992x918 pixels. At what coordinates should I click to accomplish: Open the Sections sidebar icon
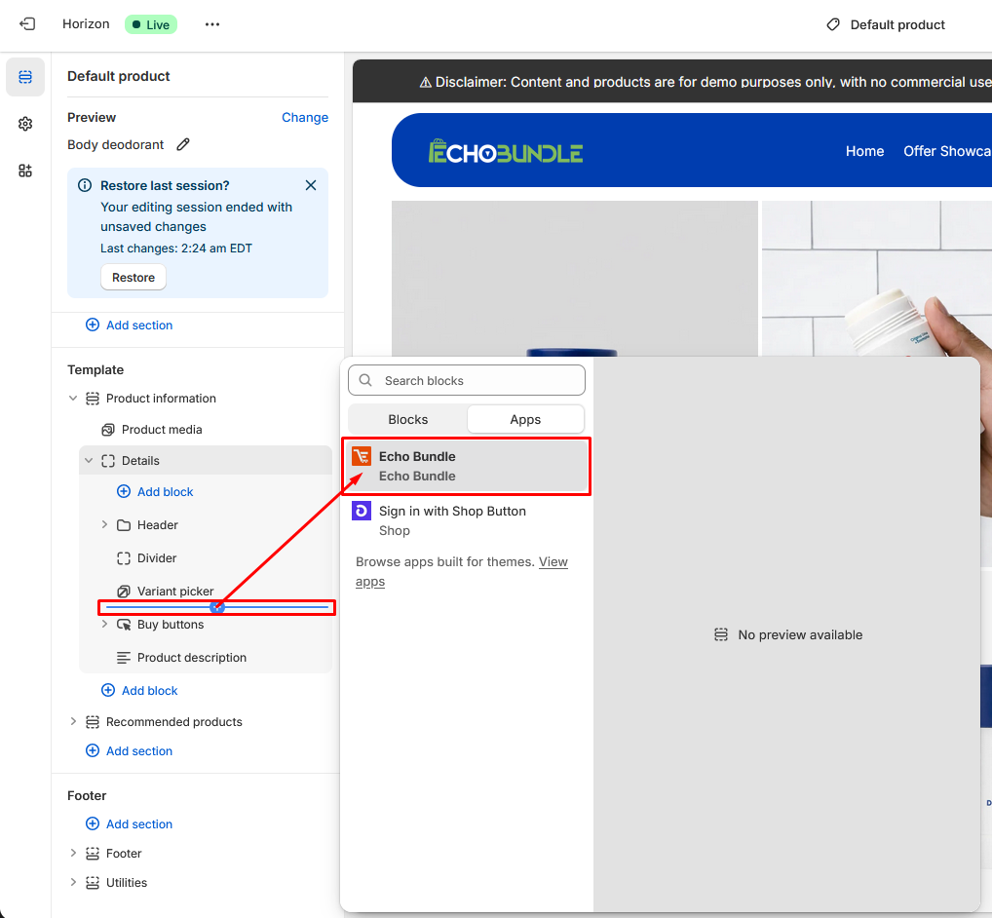pyautogui.click(x=25, y=77)
